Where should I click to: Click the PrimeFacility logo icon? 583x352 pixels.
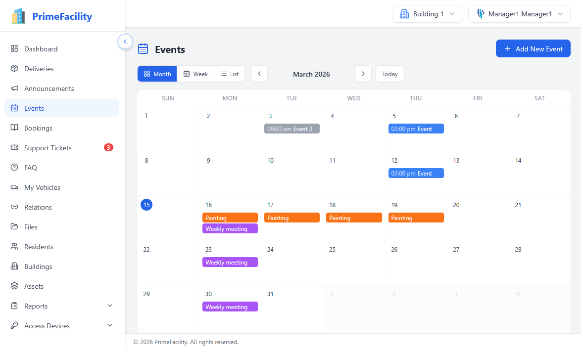[x=18, y=15]
